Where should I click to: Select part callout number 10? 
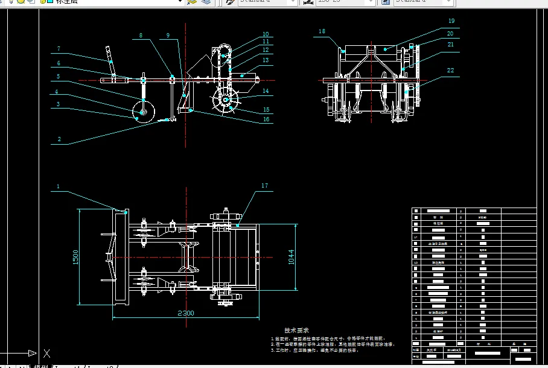266,34
